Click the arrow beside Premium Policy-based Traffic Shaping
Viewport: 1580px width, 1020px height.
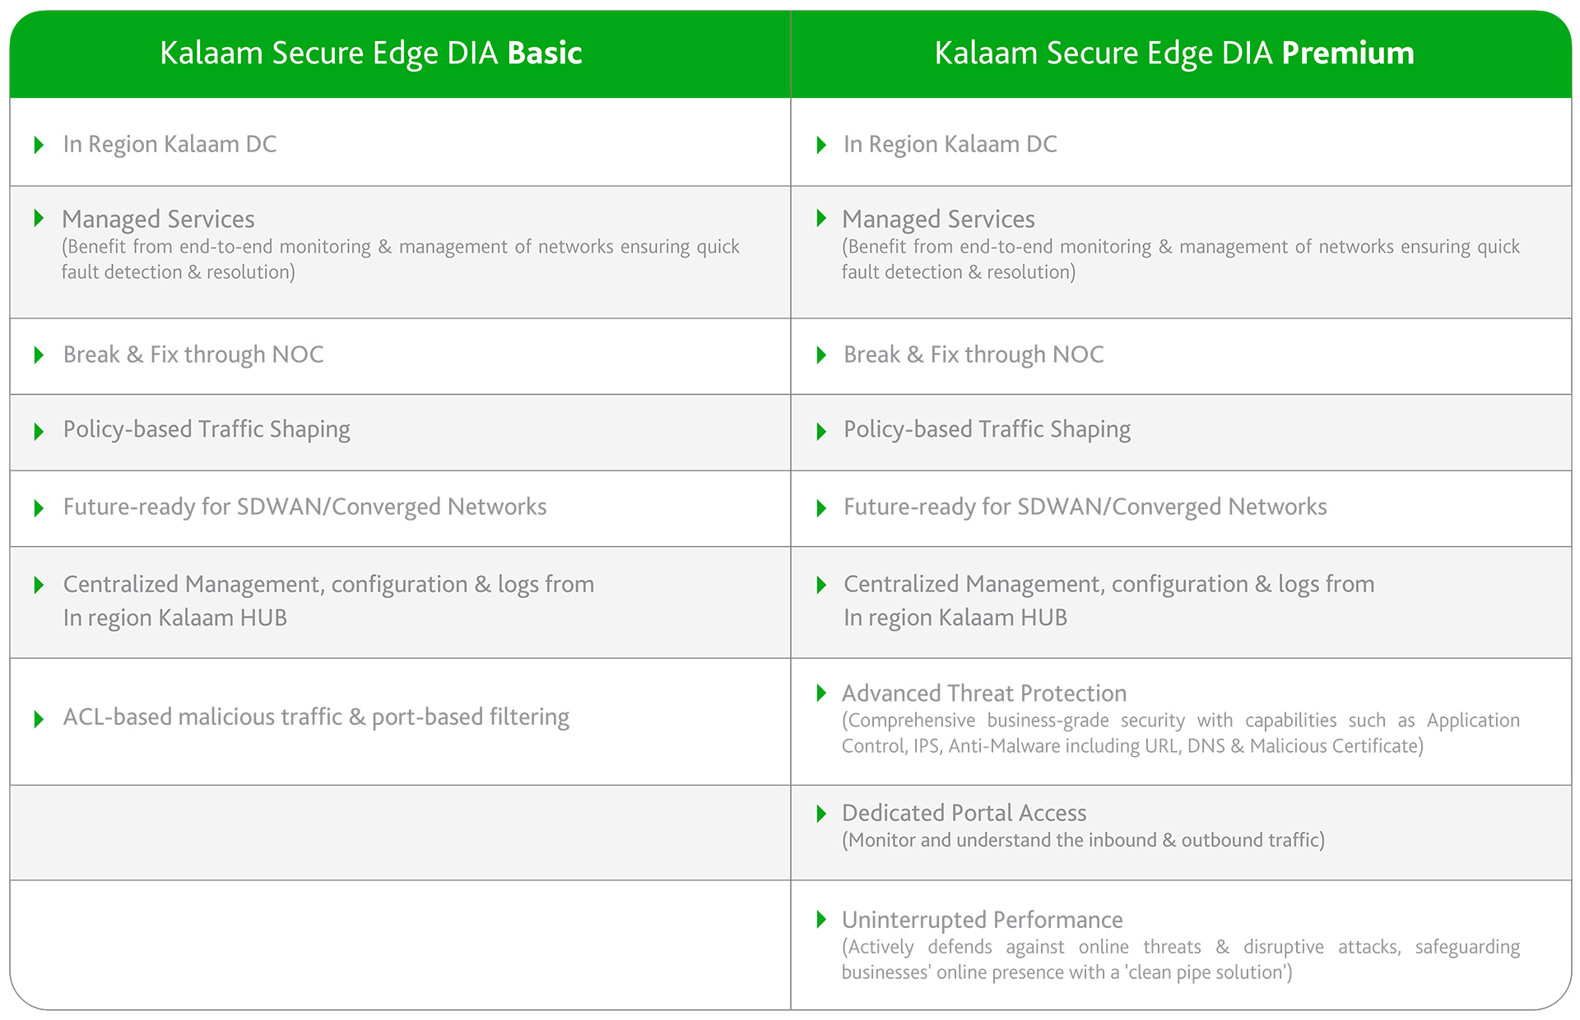(x=820, y=432)
